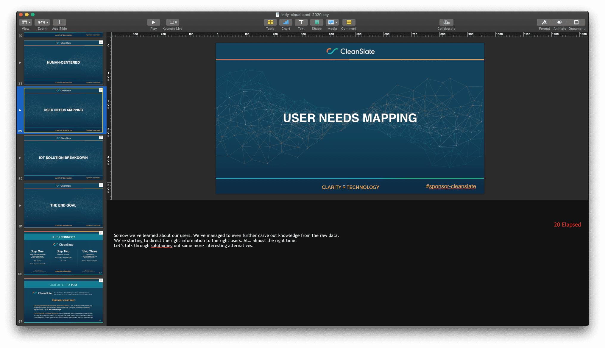Click the USER NEEDS MAPPING title text

point(350,118)
